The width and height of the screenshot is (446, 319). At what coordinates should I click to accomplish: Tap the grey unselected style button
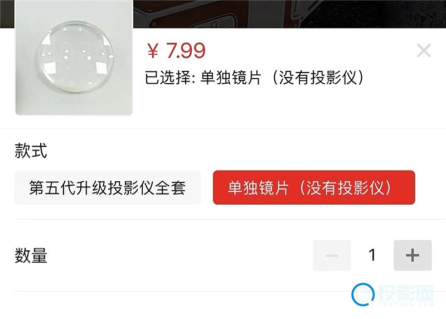pyautogui.click(x=108, y=187)
